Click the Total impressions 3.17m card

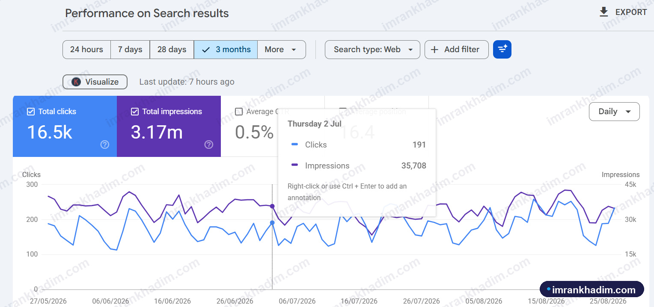coord(169,126)
